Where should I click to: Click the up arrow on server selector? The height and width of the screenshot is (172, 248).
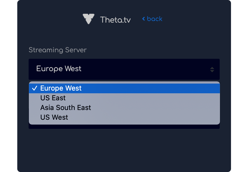(212, 68)
